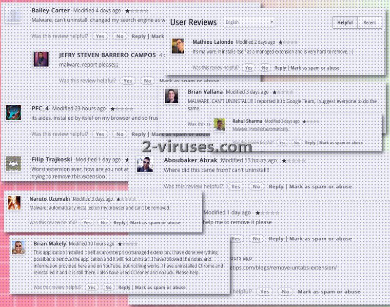The height and width of the screenshot is (307, 390).
Task: Mark Mathieu Lalonde's review helpful with Yes
Action: click(249, 68)
